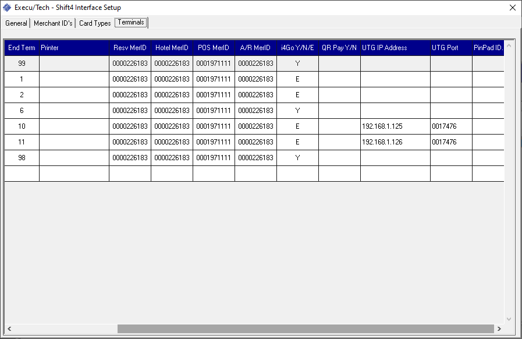Close the Shift4 Interface Setup window
522x339 pixels.
tap(512, 8)
